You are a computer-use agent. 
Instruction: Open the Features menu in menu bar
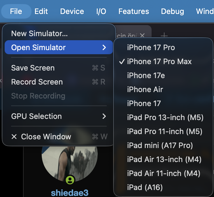pos(134,11)
